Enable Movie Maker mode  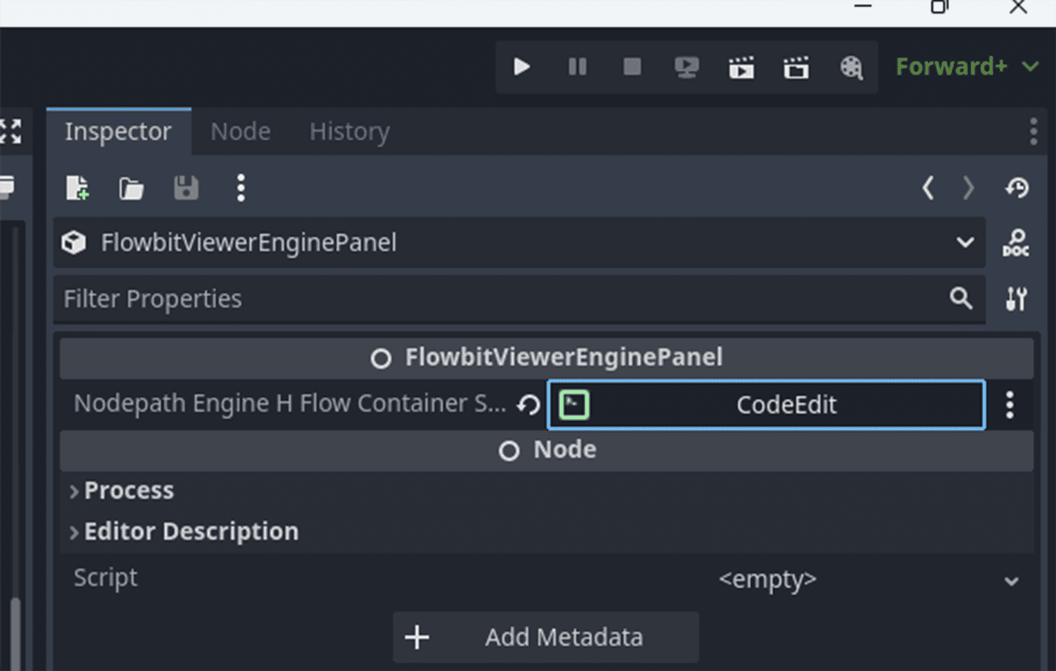(x=851, y=68)
